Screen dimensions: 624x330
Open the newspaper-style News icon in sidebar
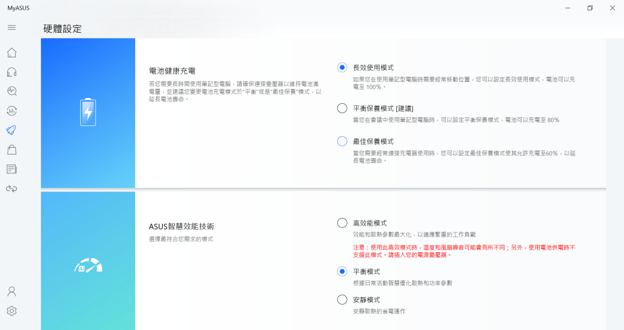coord(11,169)
